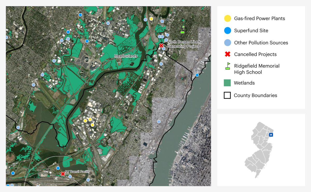The width and height of the screenshot is (311, 192).
Task: Click the Gas-fired Power Plants legend text
Action: tap(259, 18)
